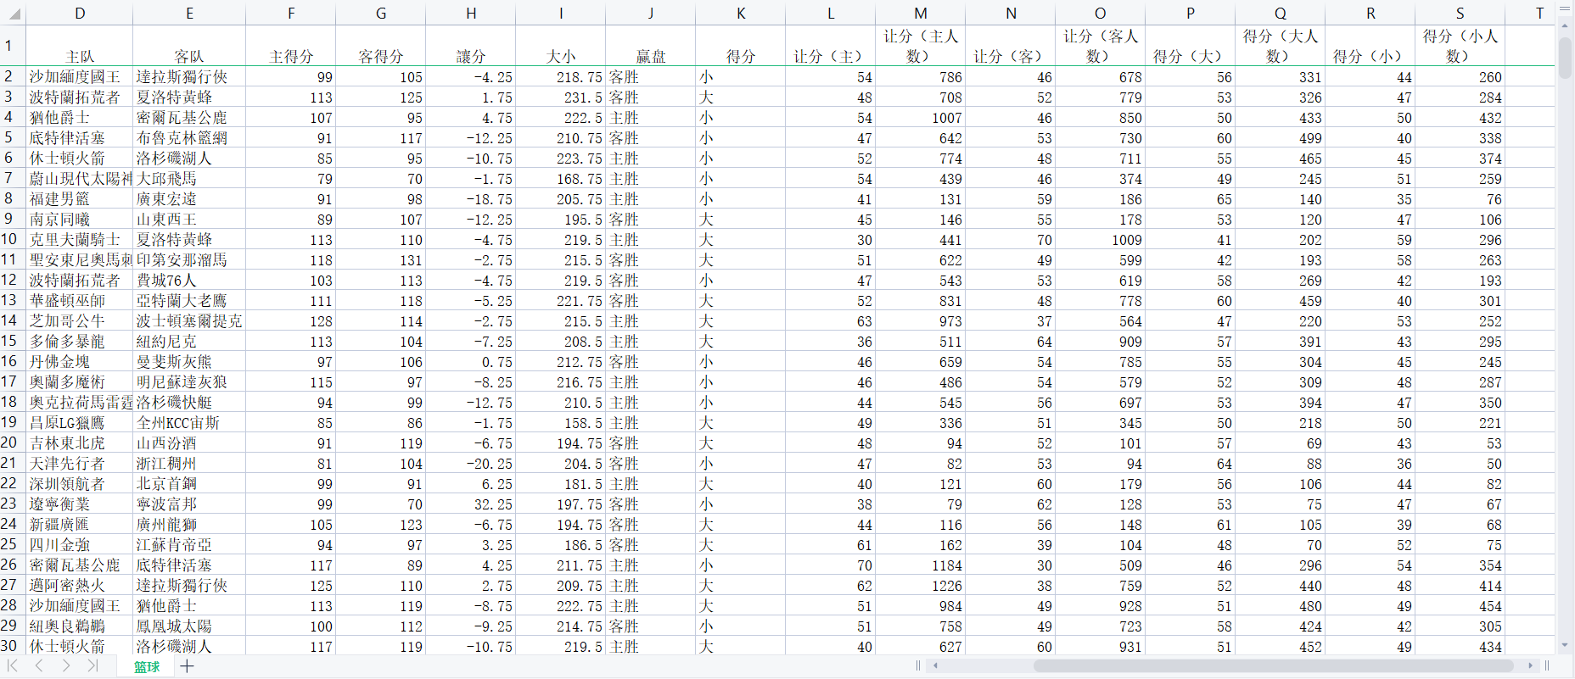This screenshot has height=679, width=1575.
Task: Click the horizontal scrollbar left arrow
Action: tap(935, 666)
